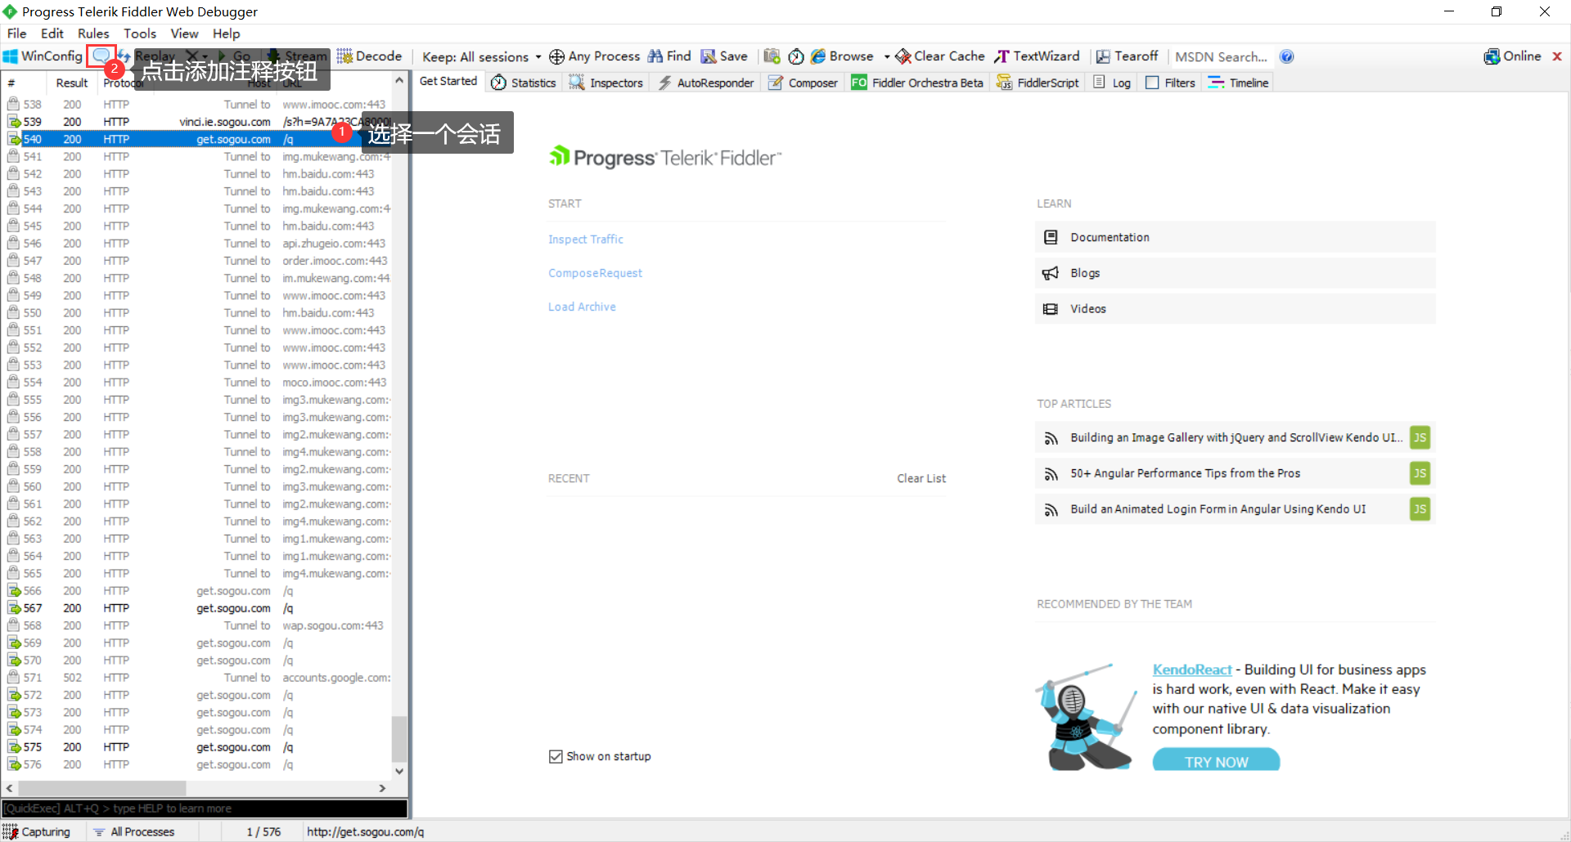Click the Inspect Traffic link
This screenshot has width=1571, height=842.
(586, 239)
